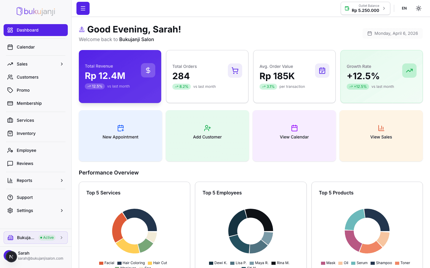Open the Reviews section
430x268 pixels.
pyautogui.click(x=25, y=163)
